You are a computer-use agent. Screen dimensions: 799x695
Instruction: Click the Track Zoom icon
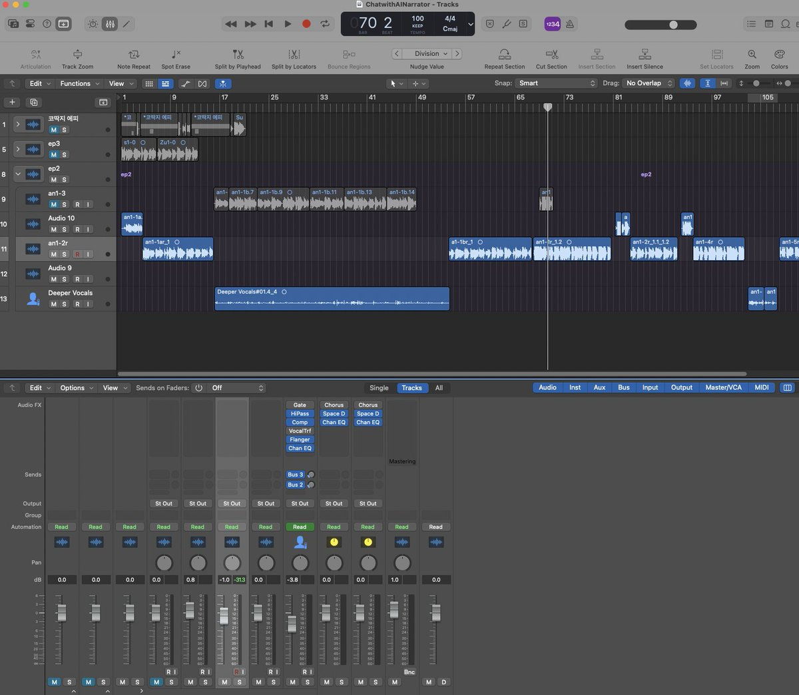[77, 55]
